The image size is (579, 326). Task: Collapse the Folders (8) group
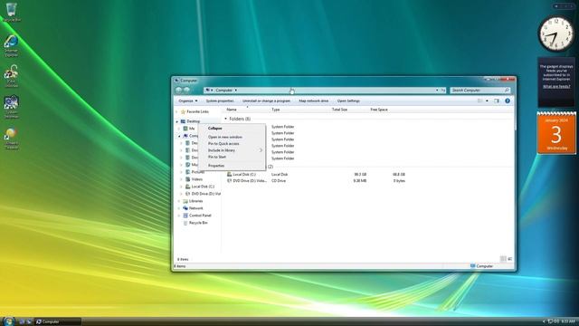(225, 119)
